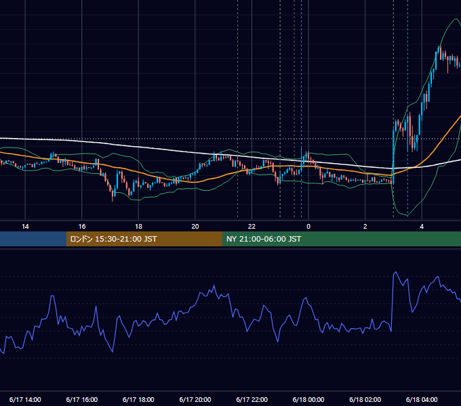
Task: Click the oscillator spike at 03:00 in lower pane
Action: point(395,273)
